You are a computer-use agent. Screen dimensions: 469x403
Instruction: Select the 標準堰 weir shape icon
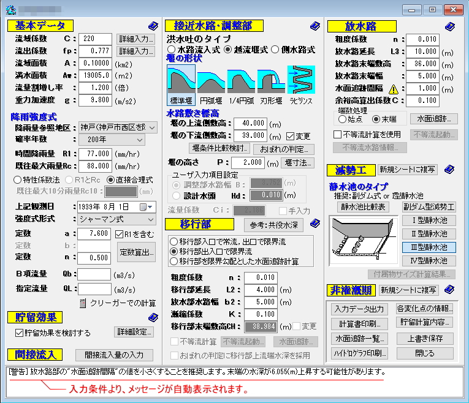pos(181,80)
